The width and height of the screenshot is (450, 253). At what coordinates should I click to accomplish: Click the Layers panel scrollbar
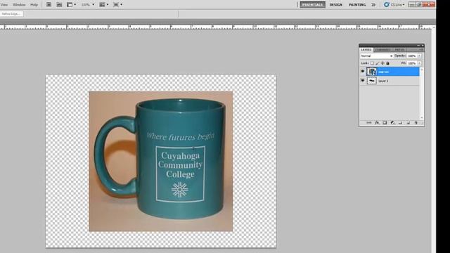click(x=422, y=93)
